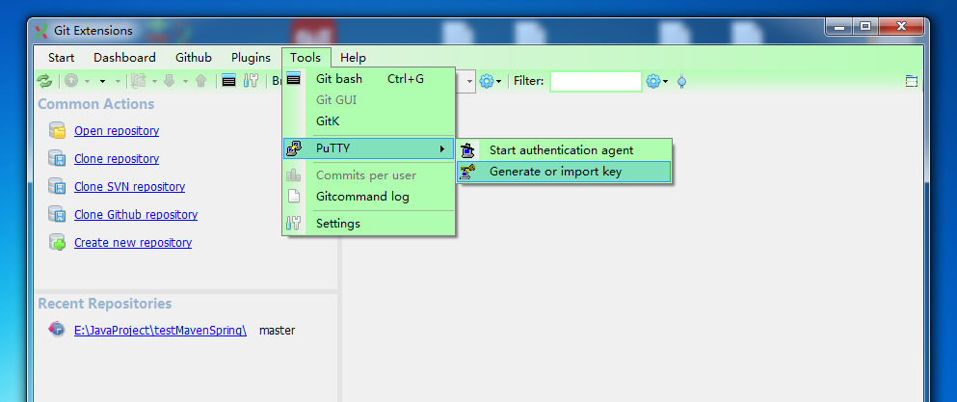This screenshot has width=957, height=402.
Task: Open the solid black dropdown arrow in toolbar
Action: pos(102,81)
